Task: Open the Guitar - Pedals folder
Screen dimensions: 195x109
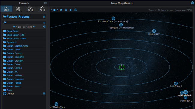Action: tap(12, 83)
